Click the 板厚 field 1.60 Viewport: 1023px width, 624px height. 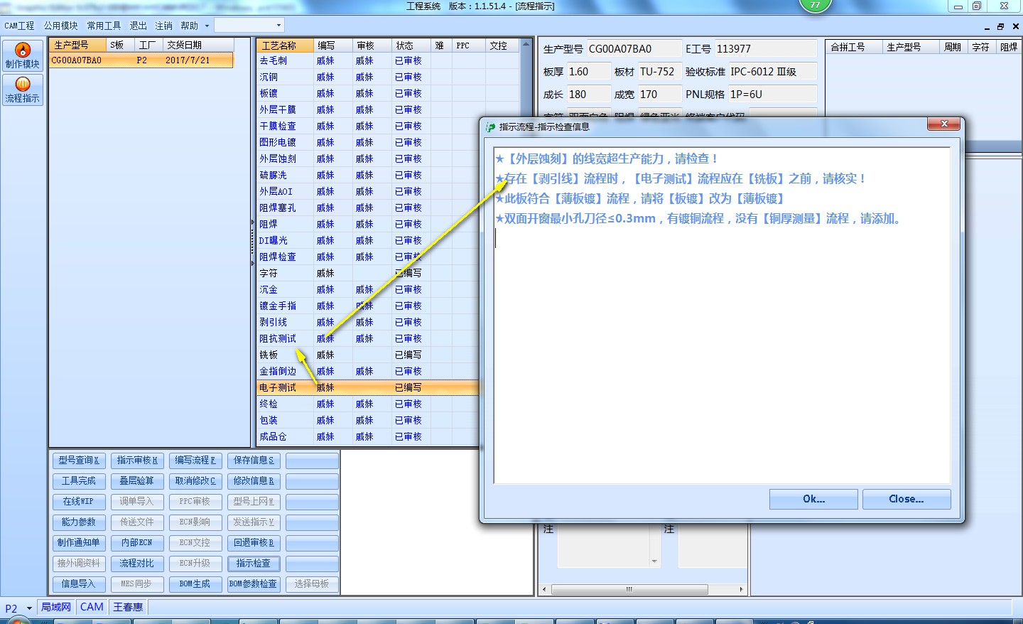tap(588, 72)
